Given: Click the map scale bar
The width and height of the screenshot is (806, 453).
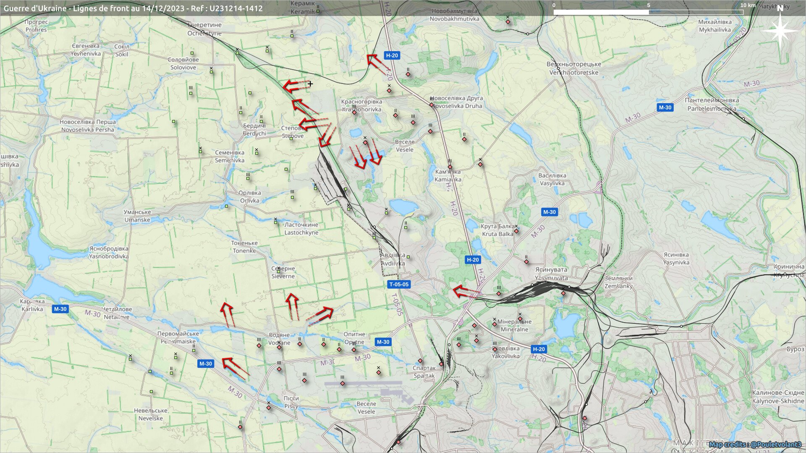Looking at the screenshot, I should 649,12.
